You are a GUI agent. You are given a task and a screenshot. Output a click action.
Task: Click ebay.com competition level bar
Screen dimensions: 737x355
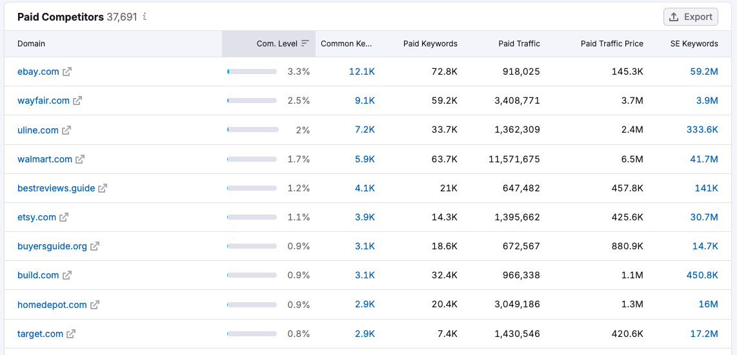click(252, 72)
